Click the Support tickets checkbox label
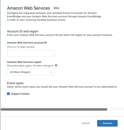 coord(20,94)
